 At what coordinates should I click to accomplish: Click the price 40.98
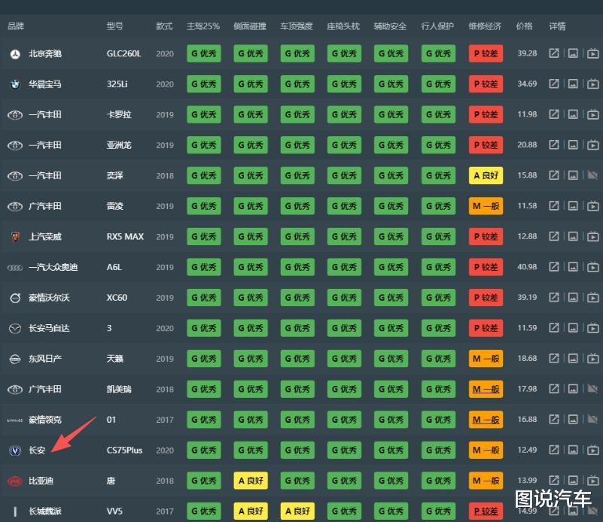pyautogui.click(x=527, y=266)
